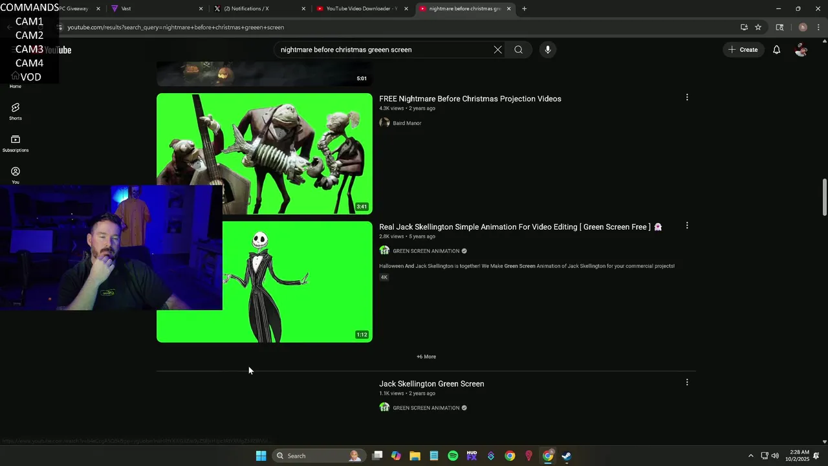Visit GREEN SCREEN ANIMATION channel under Jack Skellington Green Screen
828x466 pixels.
[x=426, y=408]
